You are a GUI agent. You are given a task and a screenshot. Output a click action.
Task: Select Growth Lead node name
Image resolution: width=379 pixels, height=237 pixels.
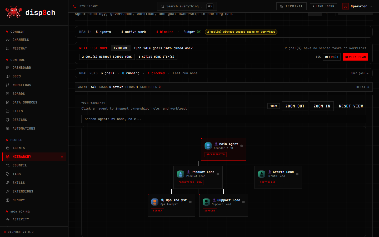(283, 172)
